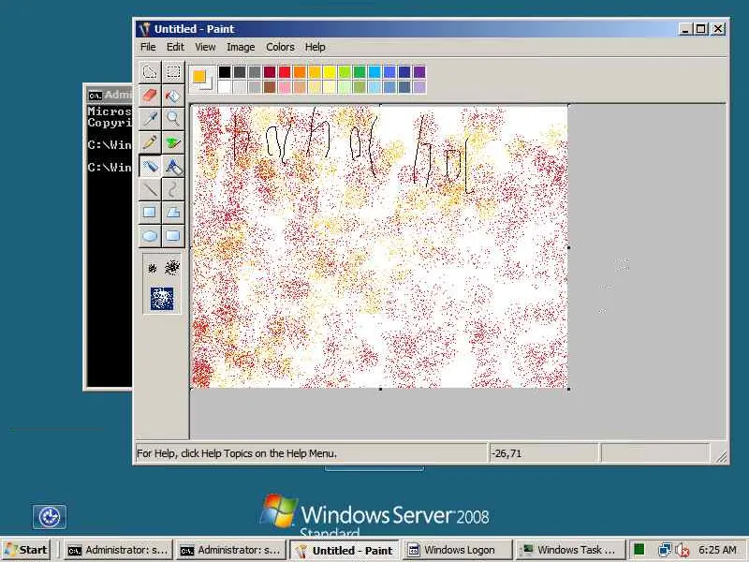Choose the Polygon shape tool

[x=173, y=213]
